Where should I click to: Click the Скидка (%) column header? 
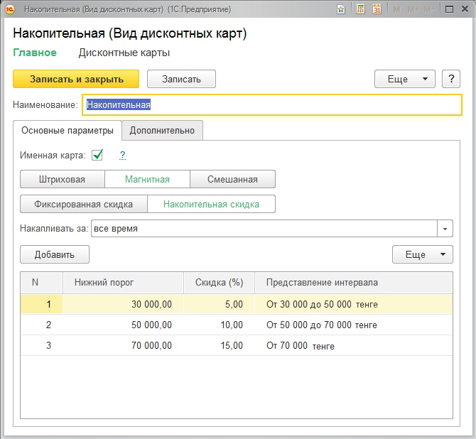[x=219, y=283]
